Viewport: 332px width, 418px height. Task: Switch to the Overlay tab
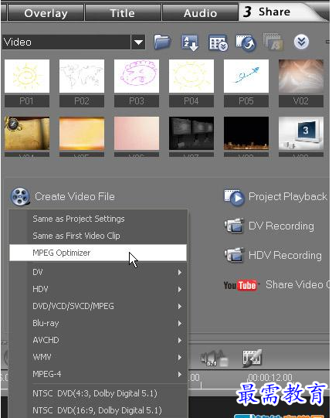[46, 13]
